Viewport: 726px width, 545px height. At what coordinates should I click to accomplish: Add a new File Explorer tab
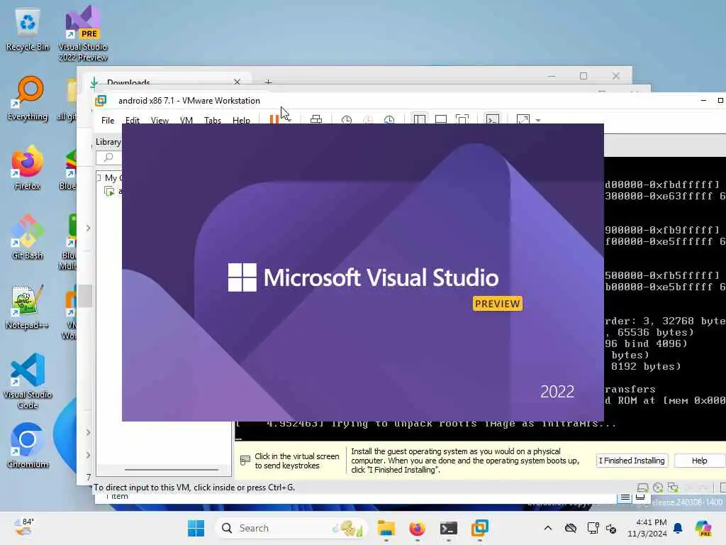pos(268,82)
